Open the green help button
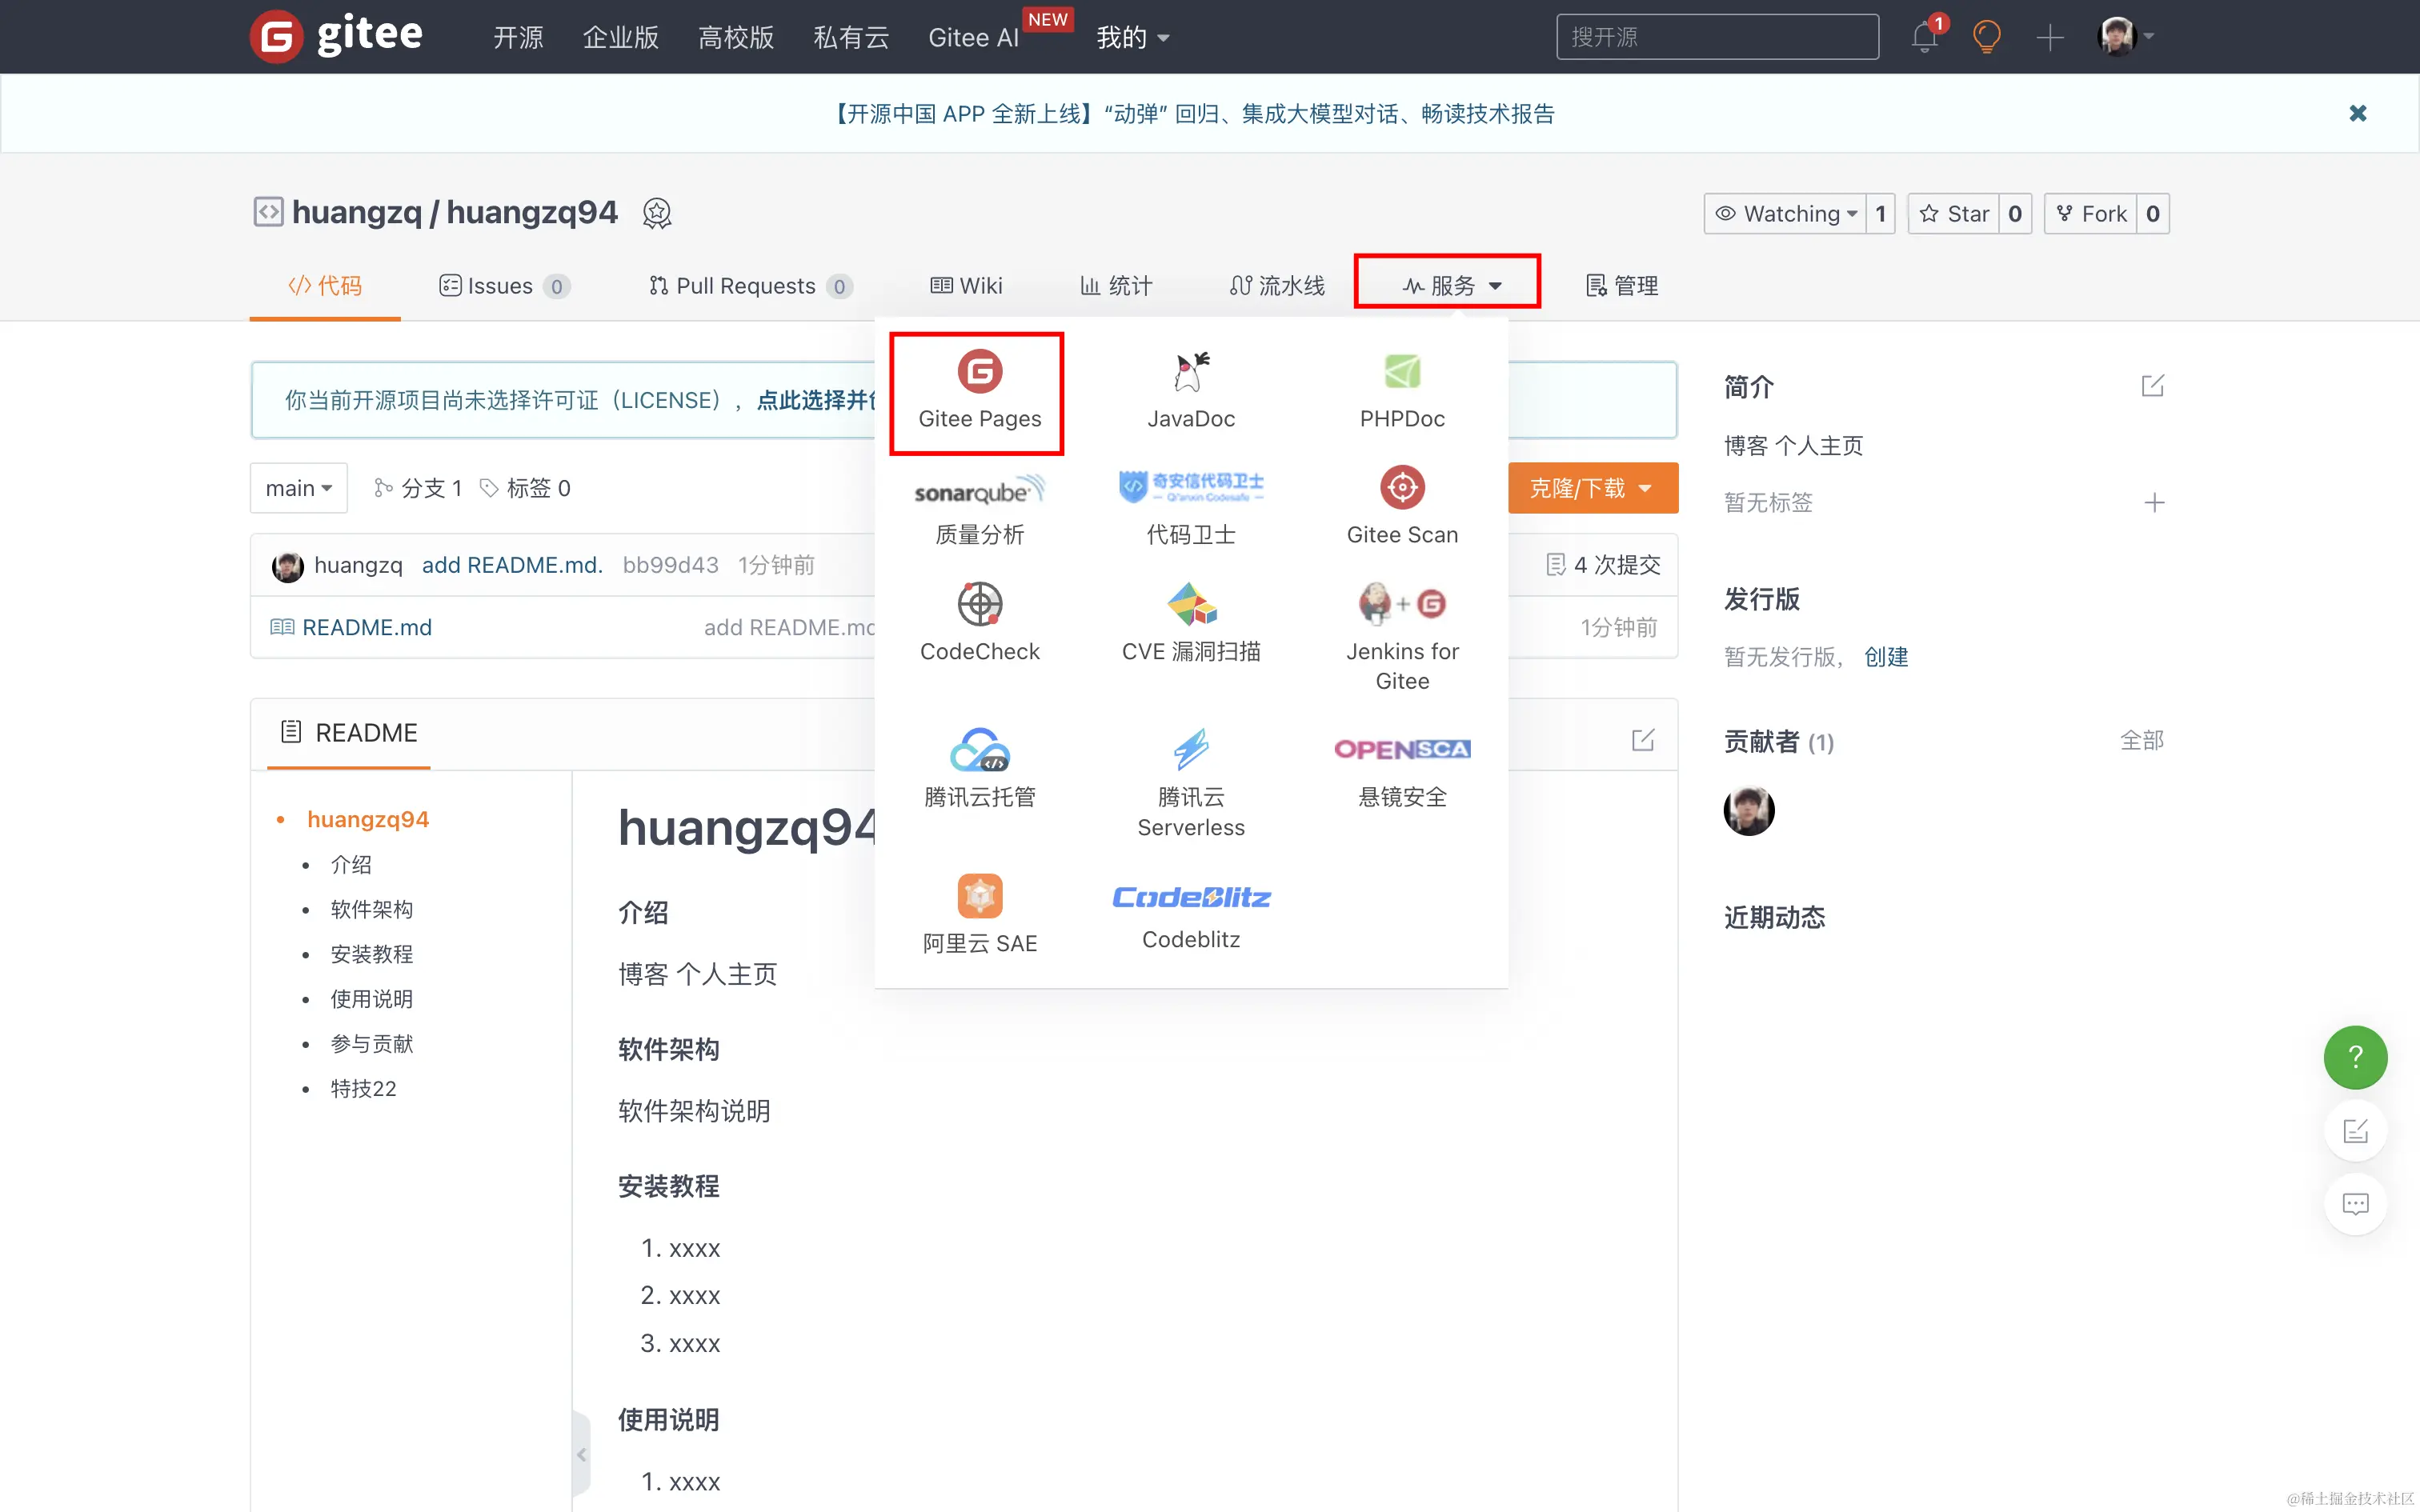Viewport: 2420px width, 1512px height. [x=2355, y=1057]
